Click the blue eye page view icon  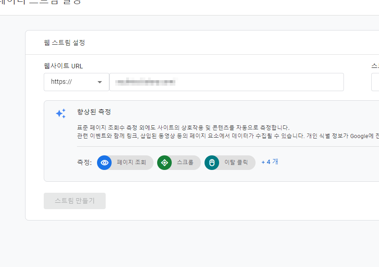pos(104,163)
